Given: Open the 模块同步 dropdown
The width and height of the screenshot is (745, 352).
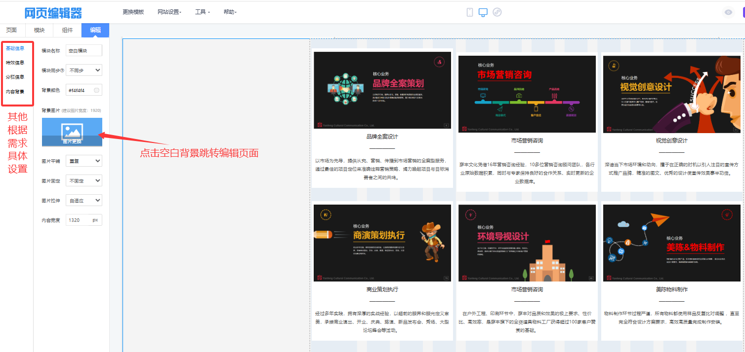Looking at the screenshot, I should click(x=84, y=70).
